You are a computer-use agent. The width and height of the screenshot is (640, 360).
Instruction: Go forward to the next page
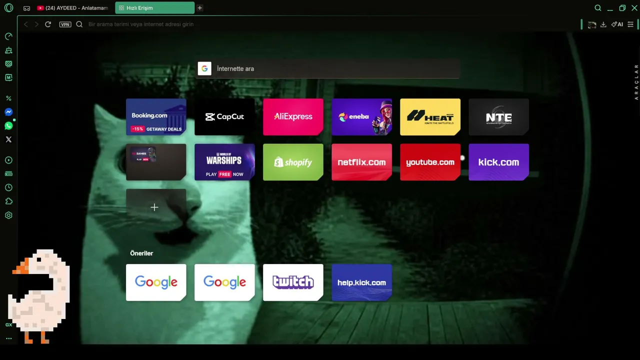point(36,24)
